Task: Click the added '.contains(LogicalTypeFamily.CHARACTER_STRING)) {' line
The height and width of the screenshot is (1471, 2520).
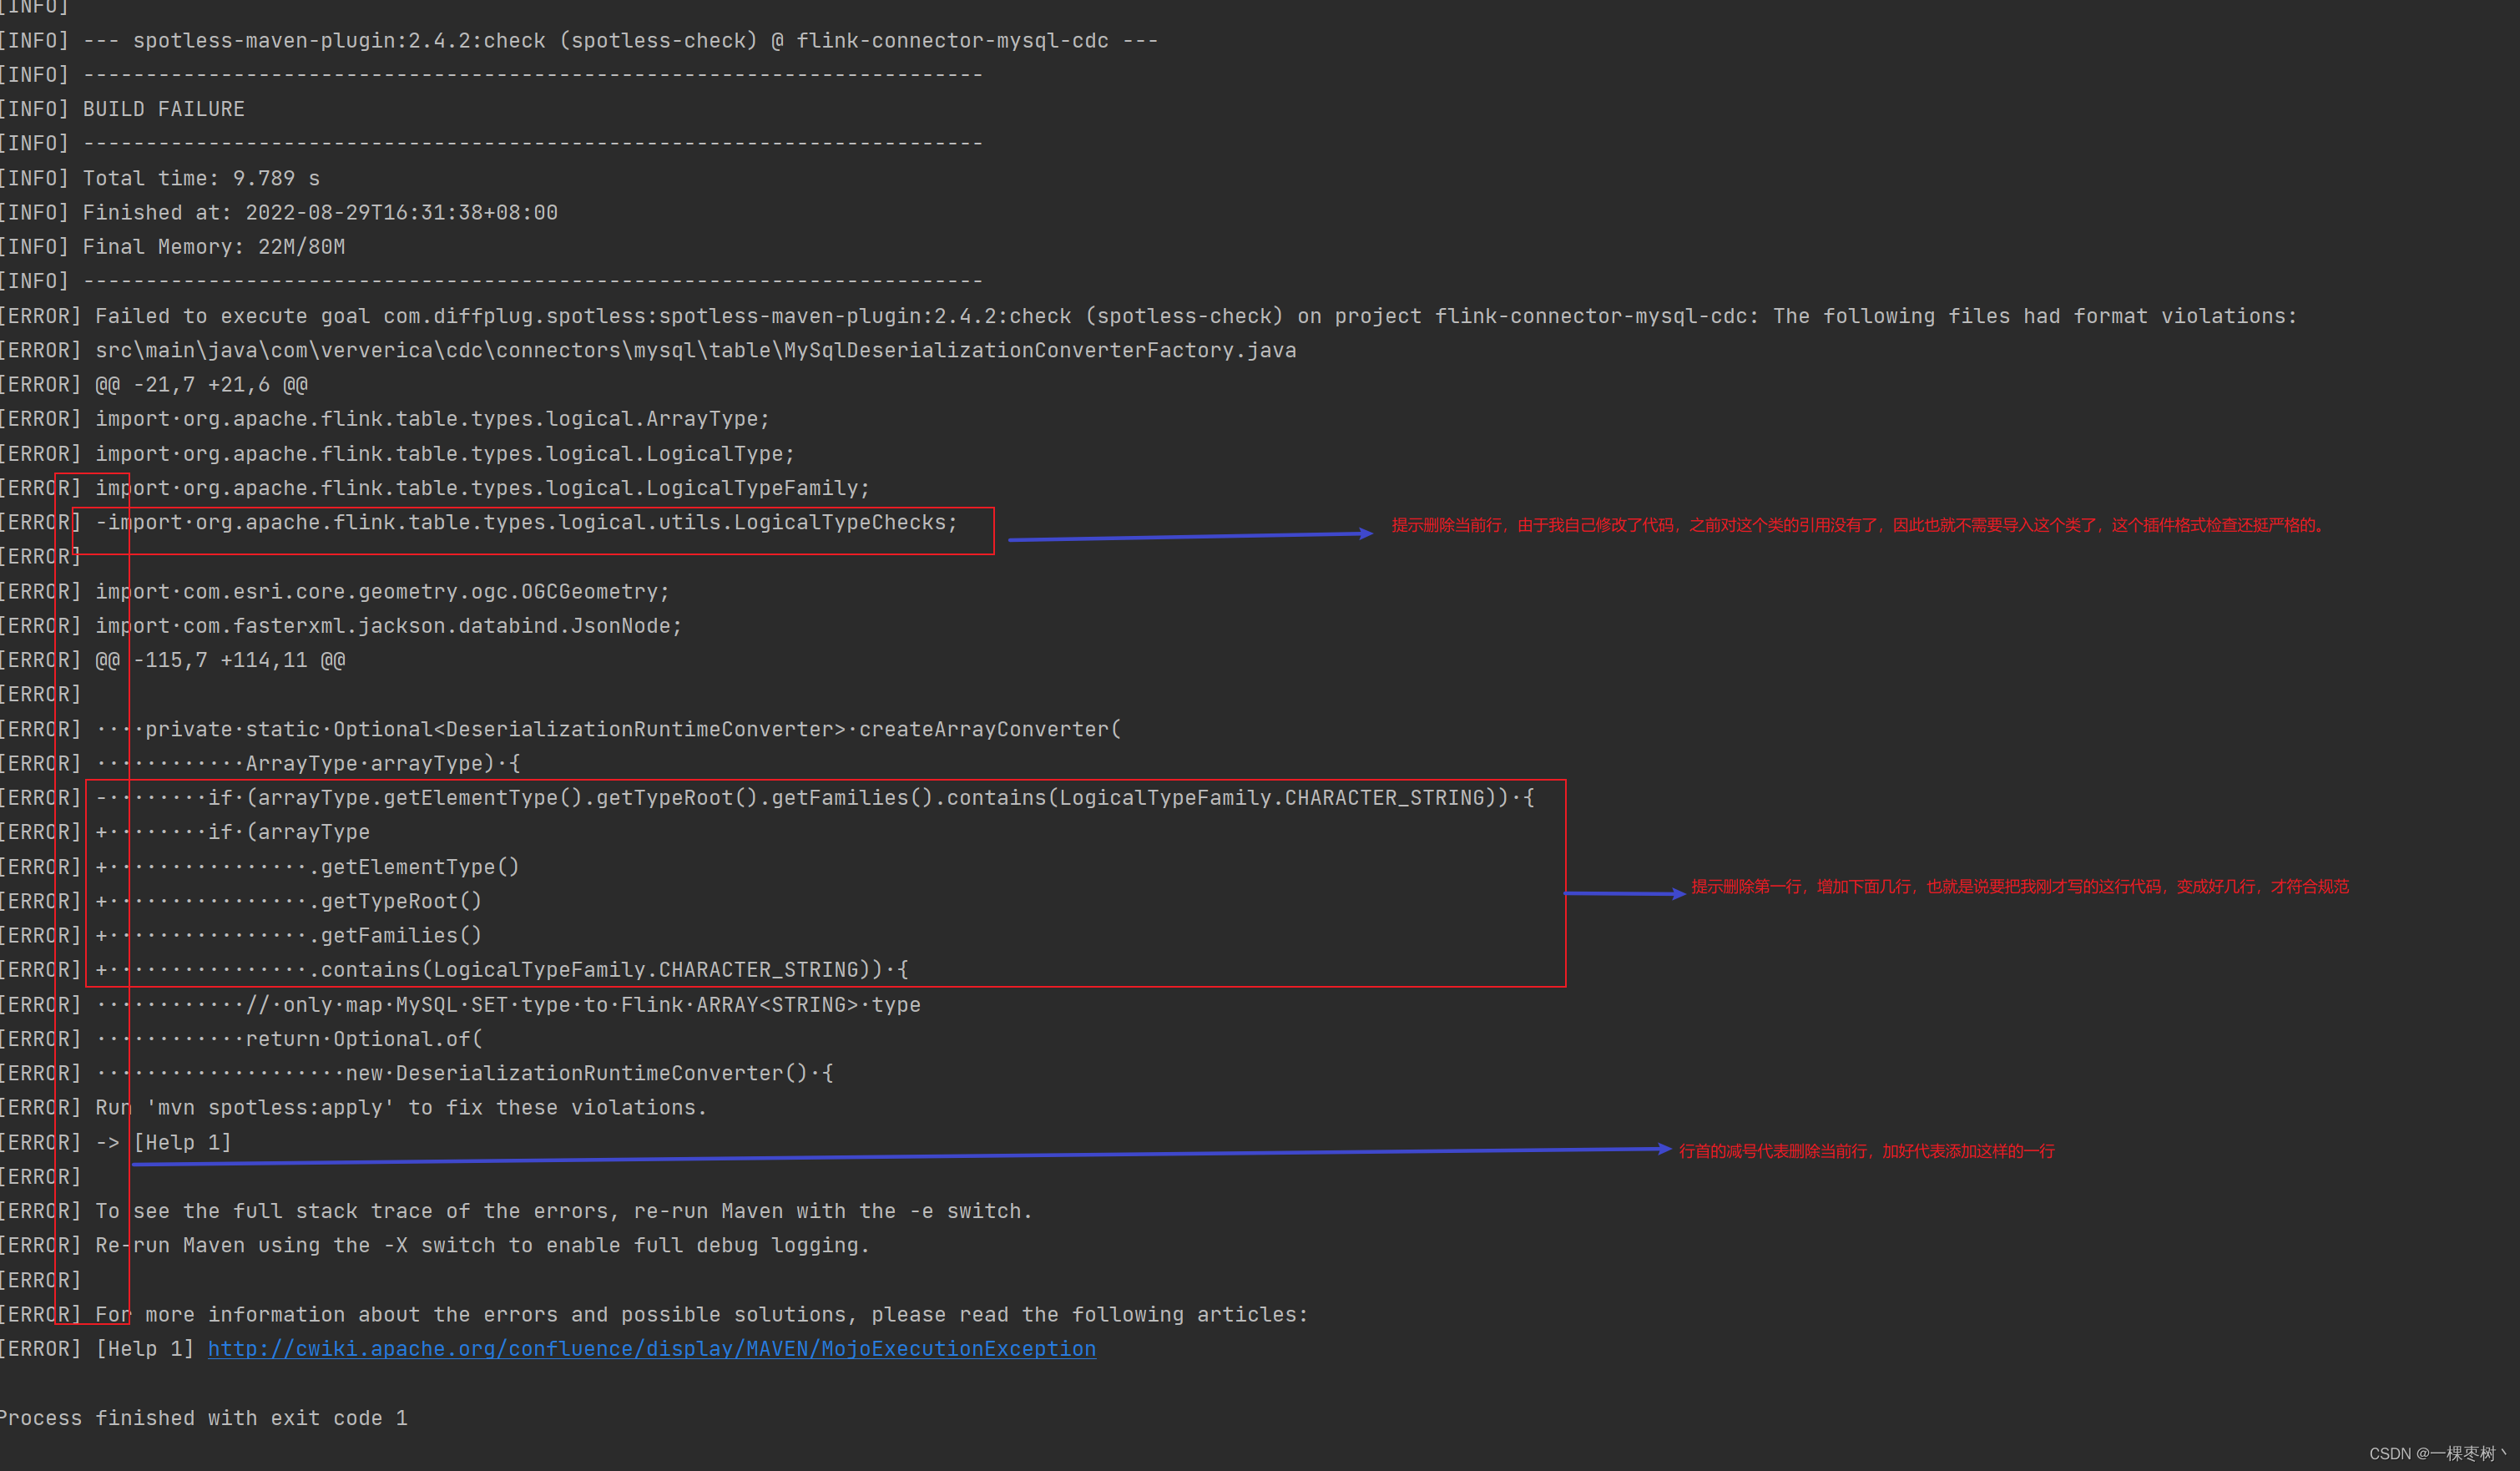Action: [454, 969]
